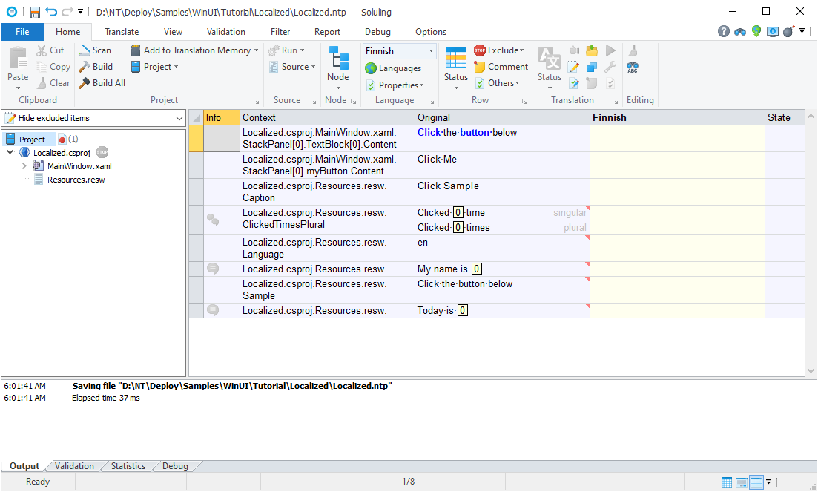Click the Finnish cell for Click Me row
Image resolution: width=818 pixels, height=492 pixels.
tap(677, 165)
